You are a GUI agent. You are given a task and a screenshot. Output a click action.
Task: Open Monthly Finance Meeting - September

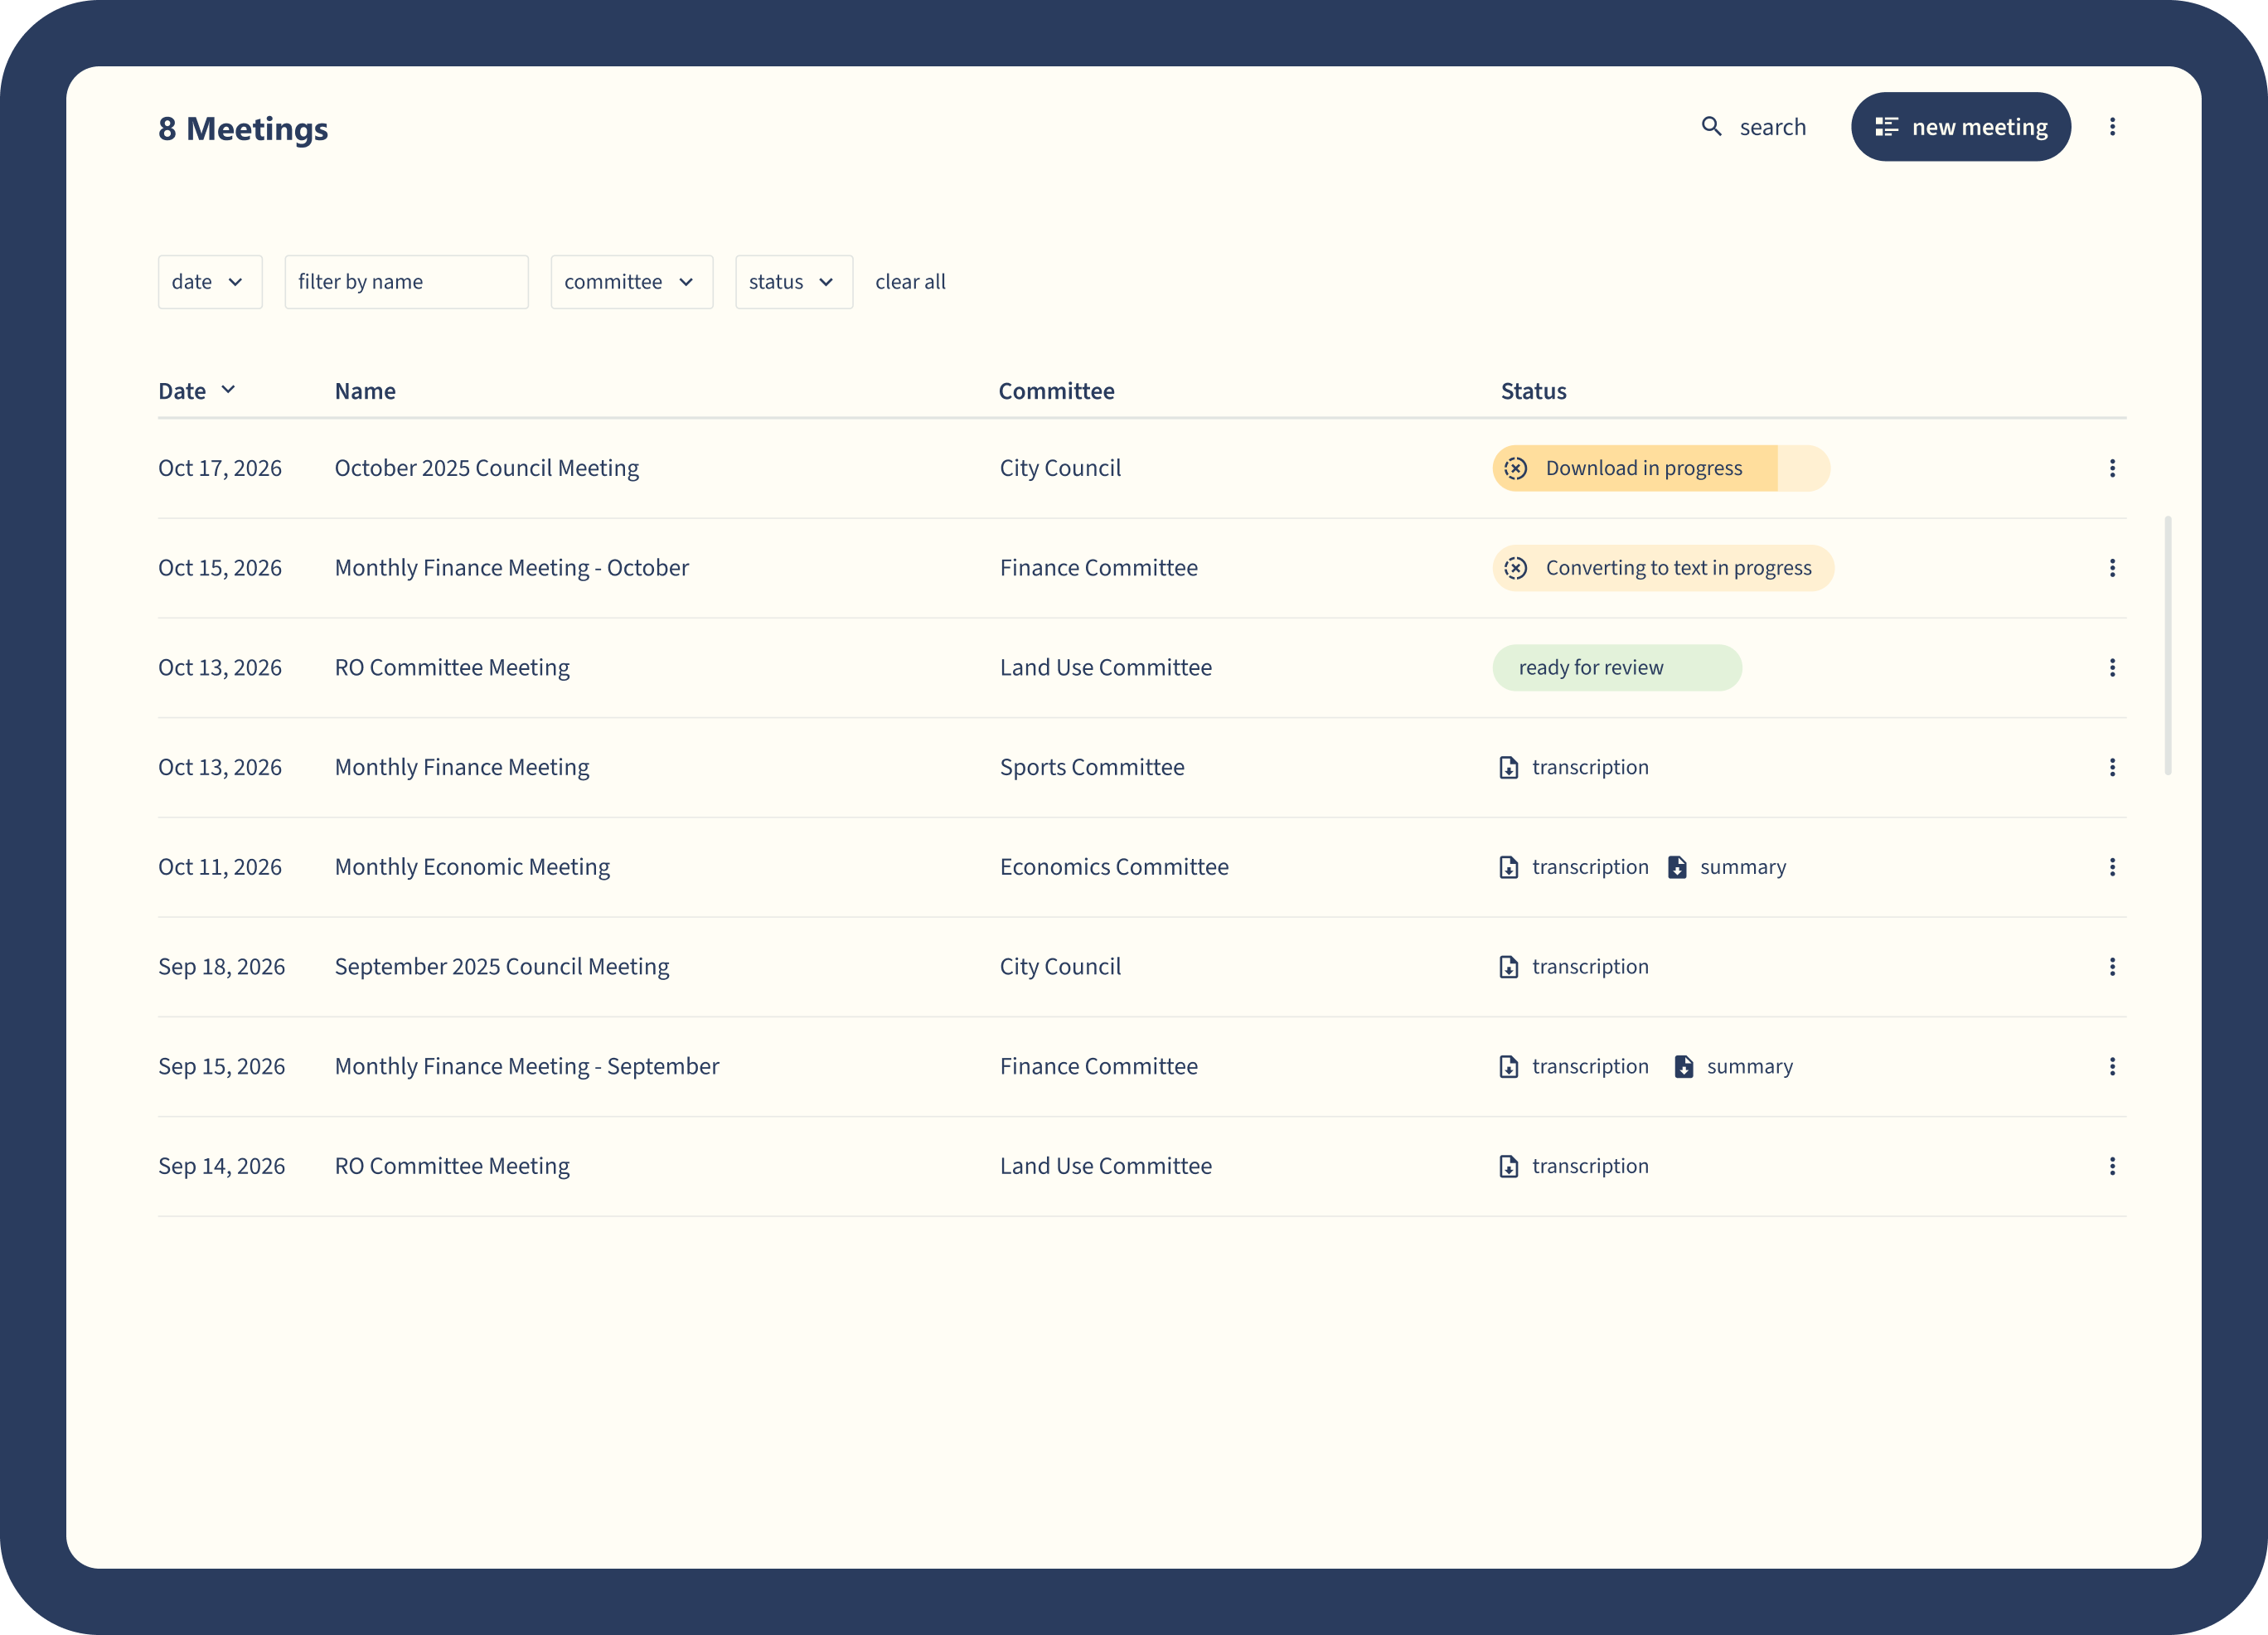tap(527, 1067)
